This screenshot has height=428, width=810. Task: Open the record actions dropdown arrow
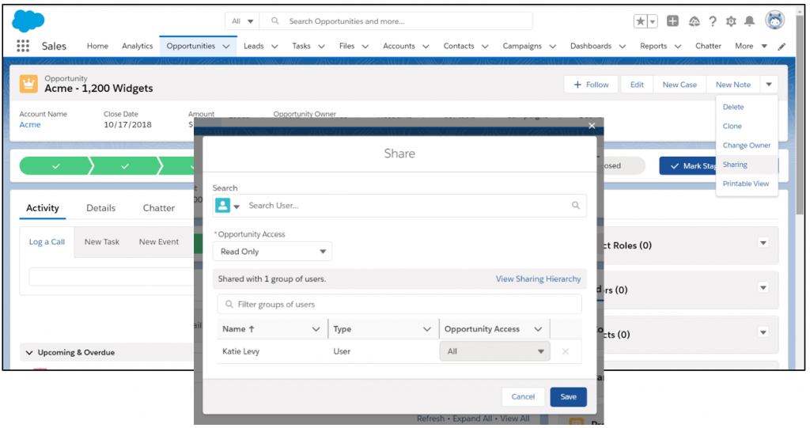pos(769,85)
